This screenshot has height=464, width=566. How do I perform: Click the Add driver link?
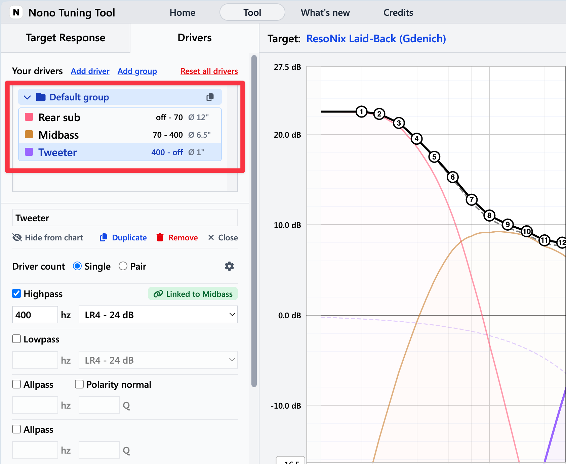tap(90, 71)
